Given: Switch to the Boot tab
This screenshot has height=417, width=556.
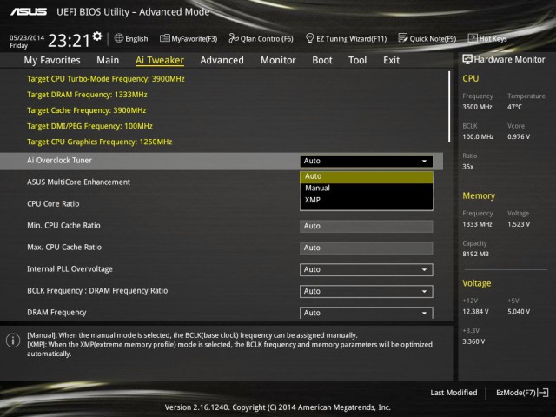Looking at the screenshot, I should click(322, 60).
